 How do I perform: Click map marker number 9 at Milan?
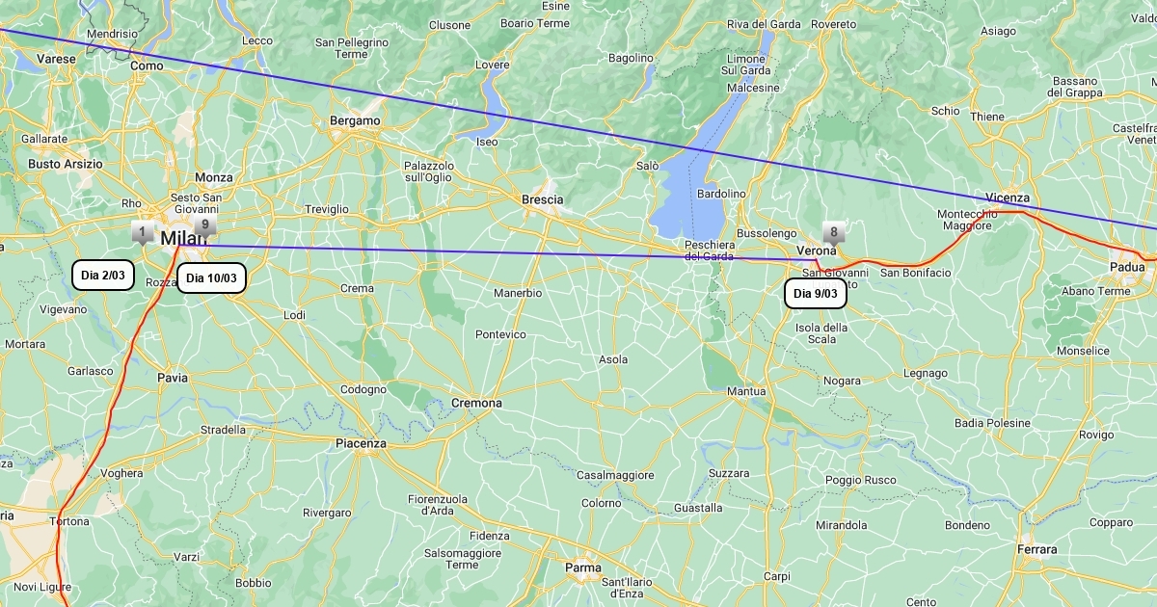[205, 226]
